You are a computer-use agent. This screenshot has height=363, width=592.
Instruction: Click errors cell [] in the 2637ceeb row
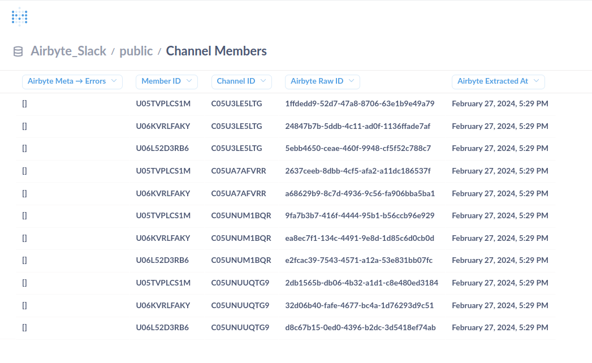click(x=24, y=171)
